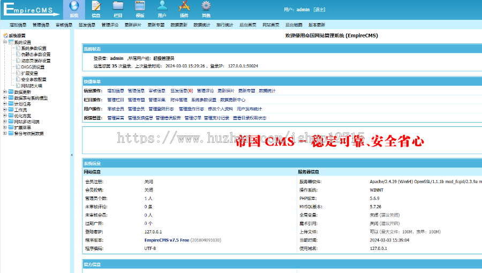
Task: Click the EmpireCMS logo
Action: click(31, 9)
